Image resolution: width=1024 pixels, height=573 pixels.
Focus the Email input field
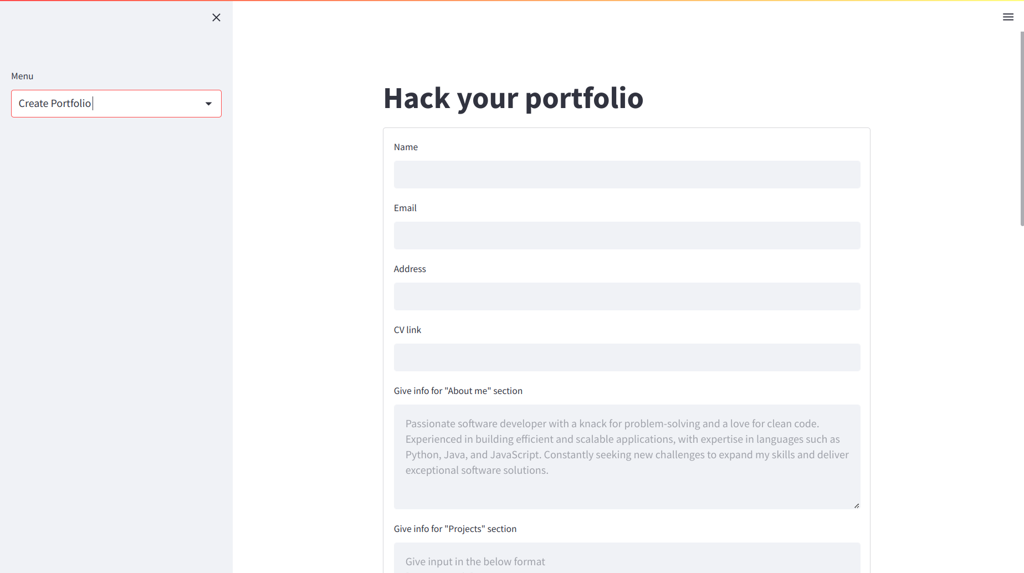[627, 236]
